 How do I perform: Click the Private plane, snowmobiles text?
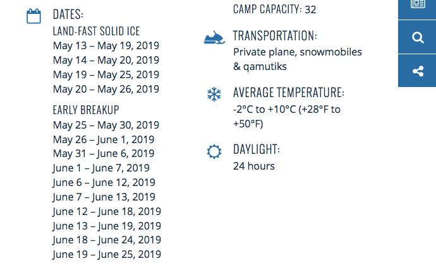[x=298, y=52]
